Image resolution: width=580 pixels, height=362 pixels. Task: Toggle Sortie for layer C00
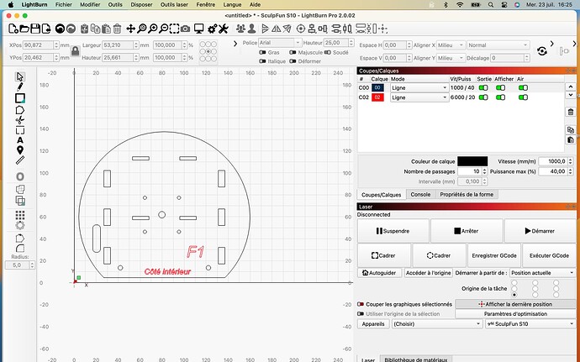click(483, 88)
